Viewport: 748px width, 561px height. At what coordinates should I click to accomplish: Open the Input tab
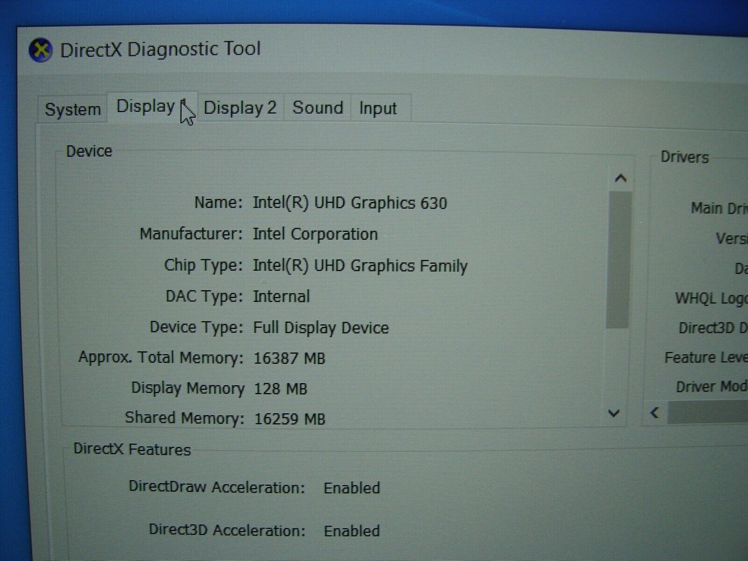(378, 108)
